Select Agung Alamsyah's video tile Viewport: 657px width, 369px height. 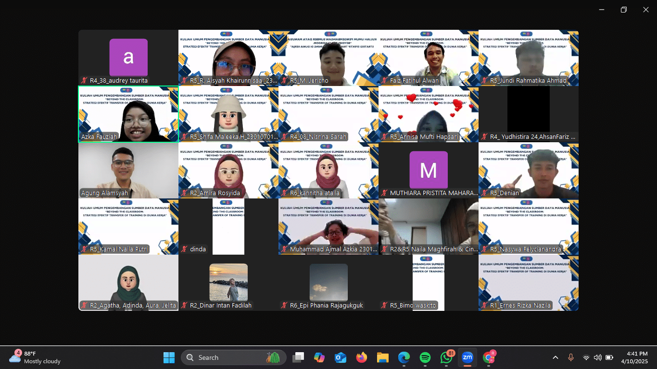click(128, 170)
